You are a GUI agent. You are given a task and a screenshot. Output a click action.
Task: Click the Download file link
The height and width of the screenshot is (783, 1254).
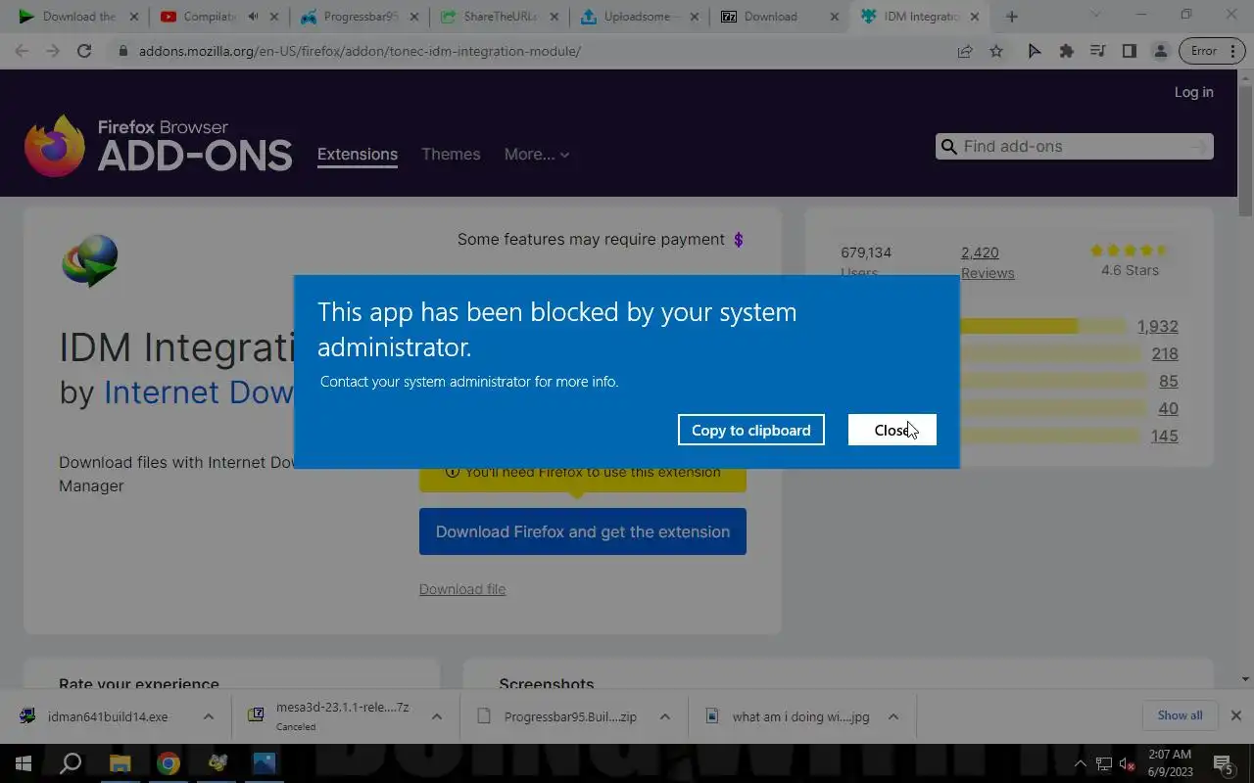462,589
